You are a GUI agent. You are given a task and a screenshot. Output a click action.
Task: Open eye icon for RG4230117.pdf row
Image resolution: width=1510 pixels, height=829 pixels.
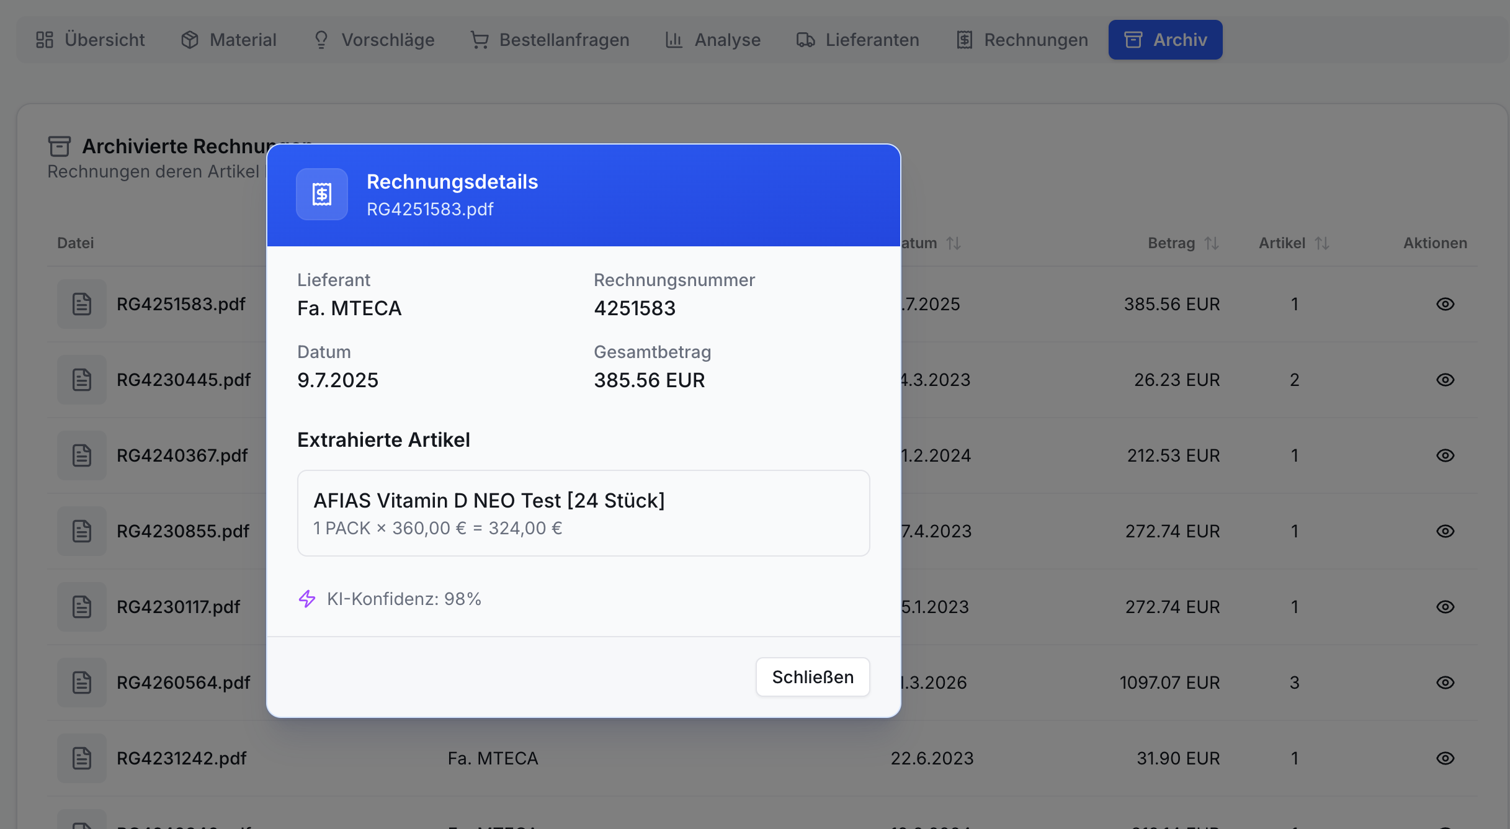click(1445, 607)
